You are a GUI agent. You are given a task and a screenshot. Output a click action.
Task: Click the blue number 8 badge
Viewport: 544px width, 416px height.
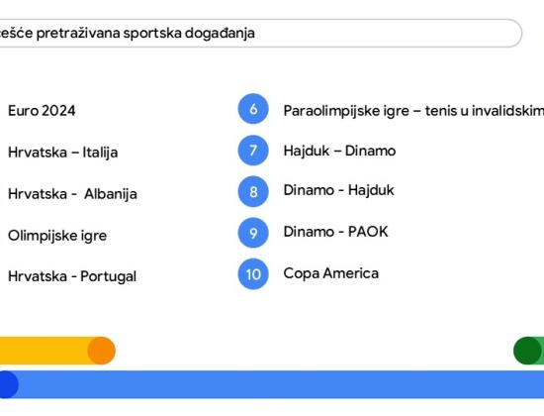pyautogui.click(x=253, y=191)
